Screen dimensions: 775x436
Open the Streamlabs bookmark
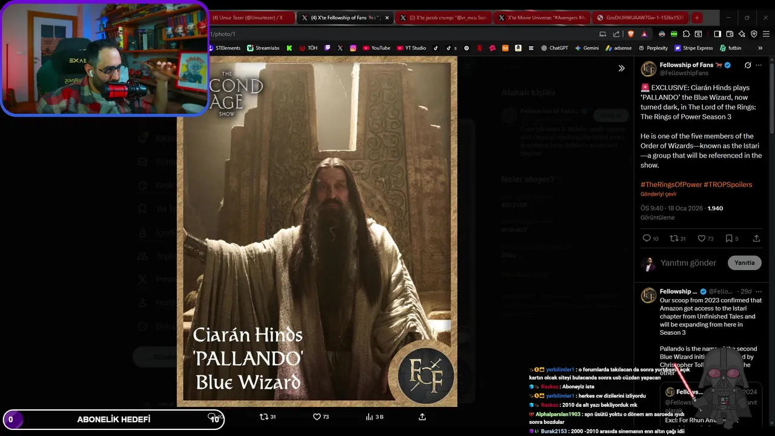click(x=263, y=48)
